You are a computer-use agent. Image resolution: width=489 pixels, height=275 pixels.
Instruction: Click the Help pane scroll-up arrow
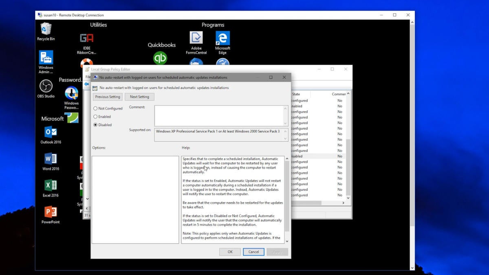point(287,158)
